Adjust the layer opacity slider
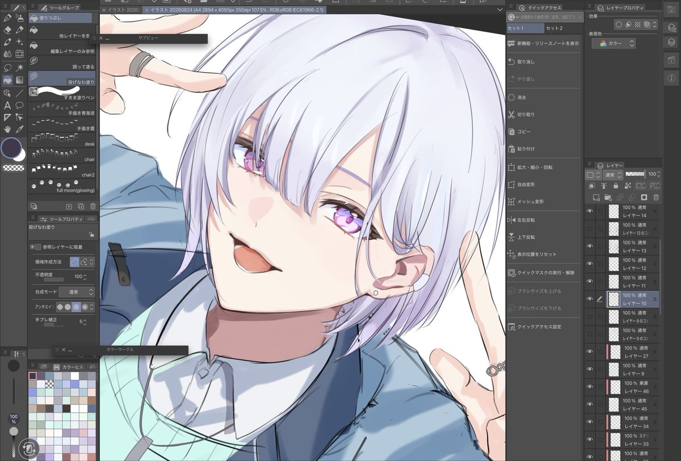The width and height of the screenshot is (681, 461). point(634,174)
